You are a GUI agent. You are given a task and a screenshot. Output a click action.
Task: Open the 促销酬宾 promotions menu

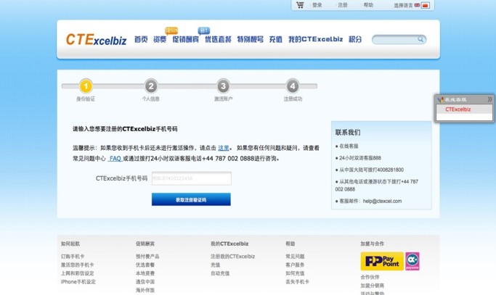tap(186, 39)
